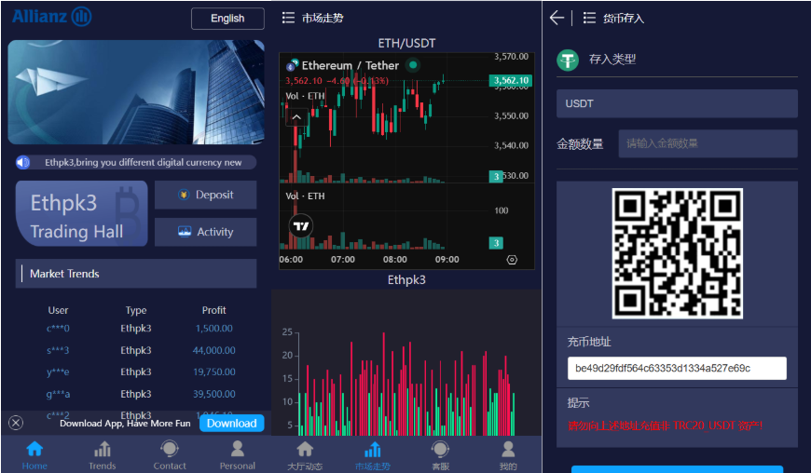Go to the 客服 support tab

440,455
